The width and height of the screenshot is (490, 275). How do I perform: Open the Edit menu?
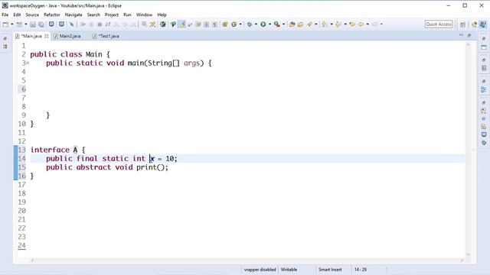point(17,15)
